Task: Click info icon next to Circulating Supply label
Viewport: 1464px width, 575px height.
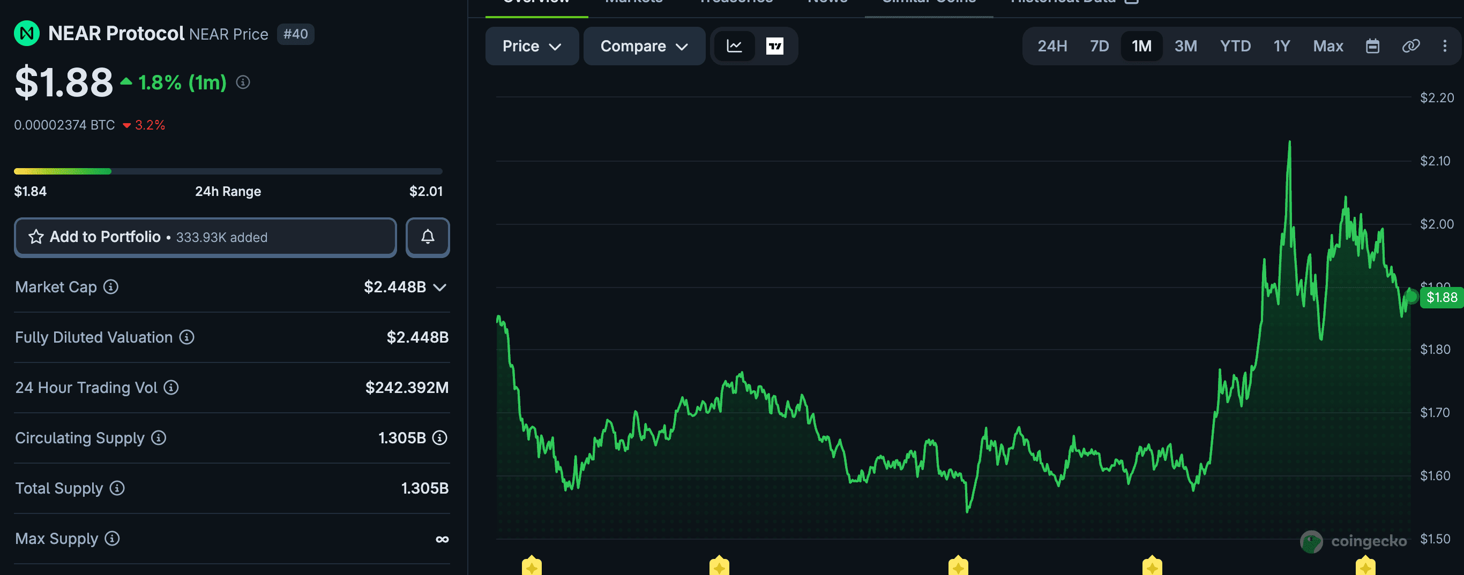Action: click(x=159, y=438)
